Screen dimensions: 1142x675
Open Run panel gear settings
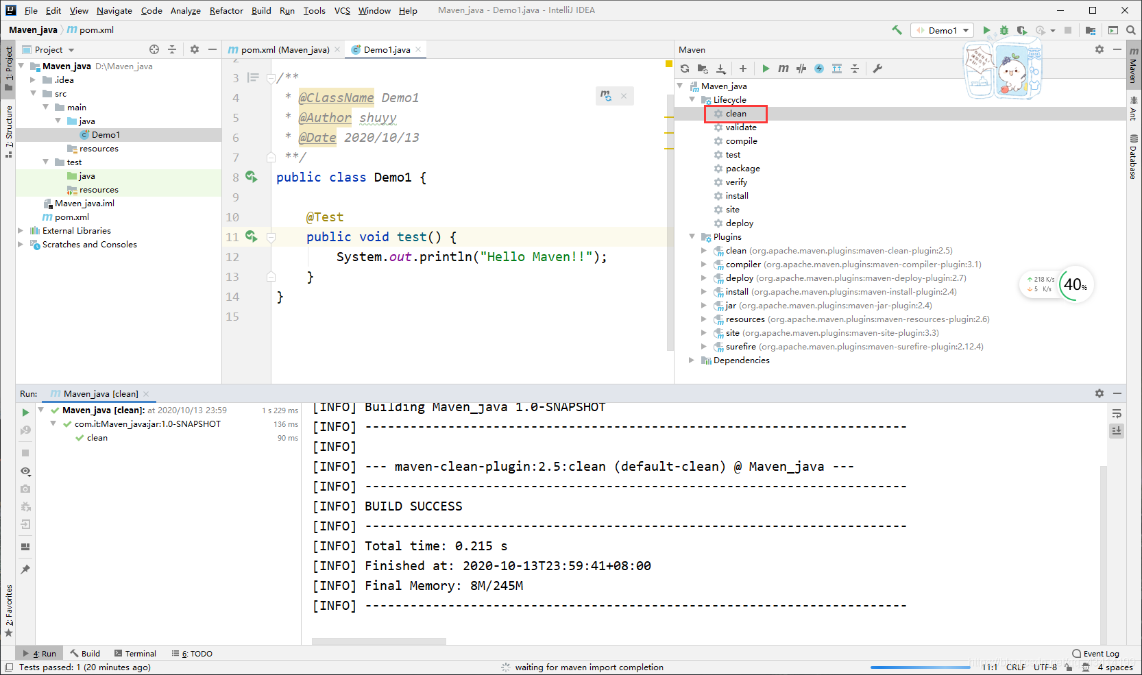(x=1100, y=393)
